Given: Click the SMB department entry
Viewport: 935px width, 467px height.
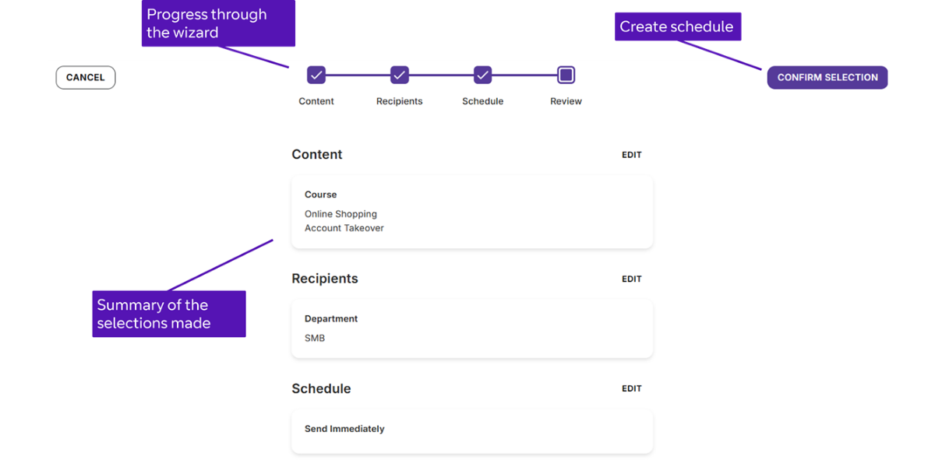Looking at the screenshot, I should coord(315,338).
